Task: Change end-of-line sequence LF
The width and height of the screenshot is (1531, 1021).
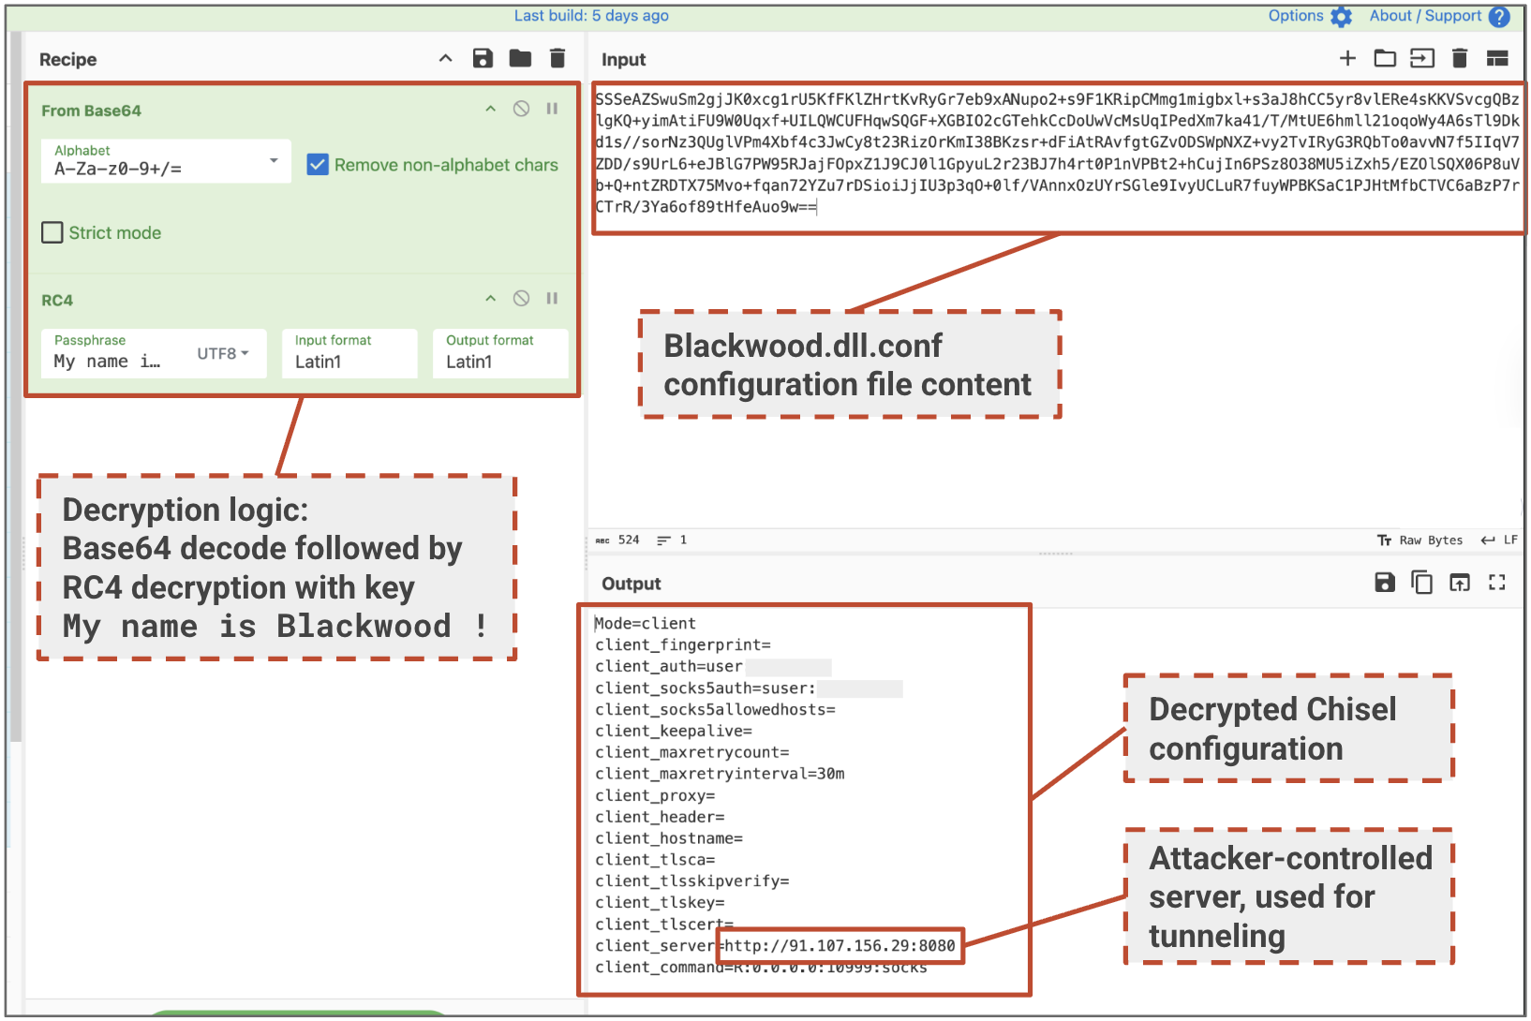Action: click(1499, 540)
